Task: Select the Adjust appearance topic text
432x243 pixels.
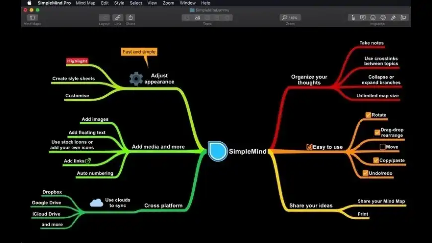Action: pos(159,79)
